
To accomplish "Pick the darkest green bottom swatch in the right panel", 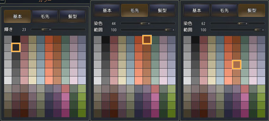I will [x=253, y=113].
